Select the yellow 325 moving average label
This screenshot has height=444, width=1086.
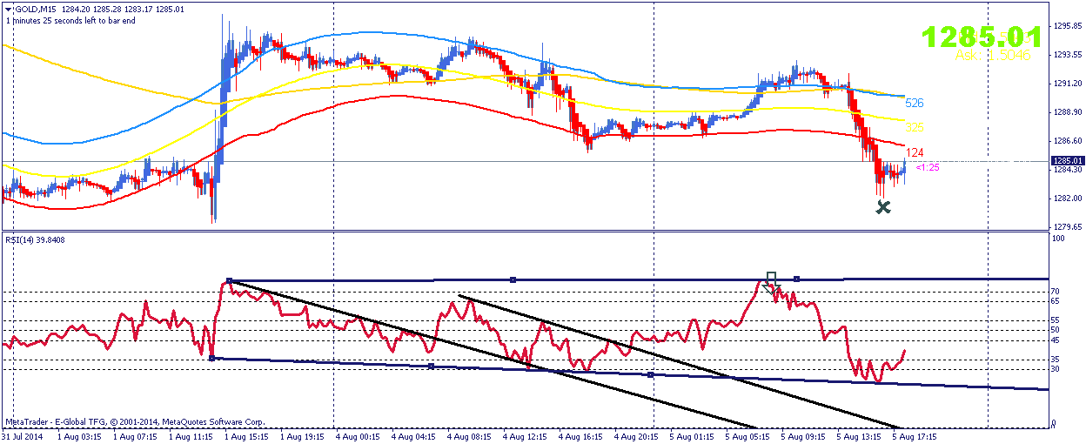[x=915, y=127]
